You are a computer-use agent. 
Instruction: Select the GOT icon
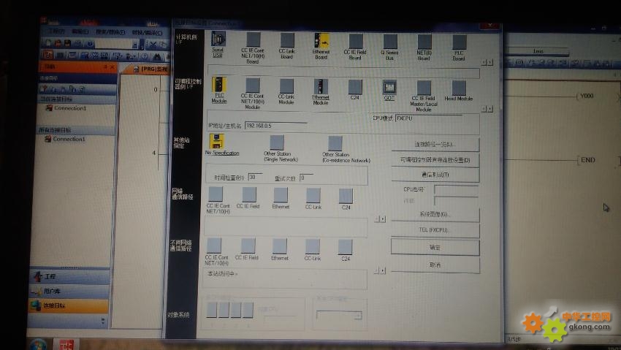389,88
